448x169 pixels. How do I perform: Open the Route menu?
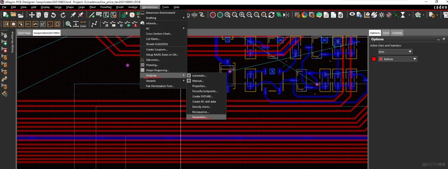[x=120, y=7]
